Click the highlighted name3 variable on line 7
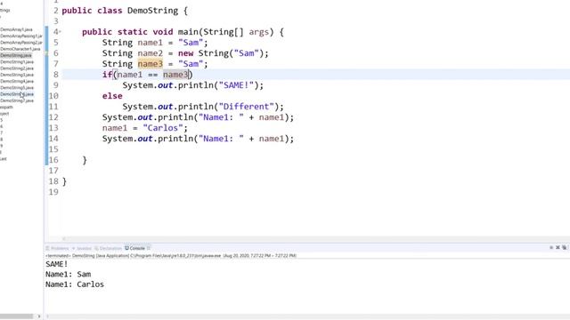The width and height of the screenshot is (570, 320). tap(151, 64)
